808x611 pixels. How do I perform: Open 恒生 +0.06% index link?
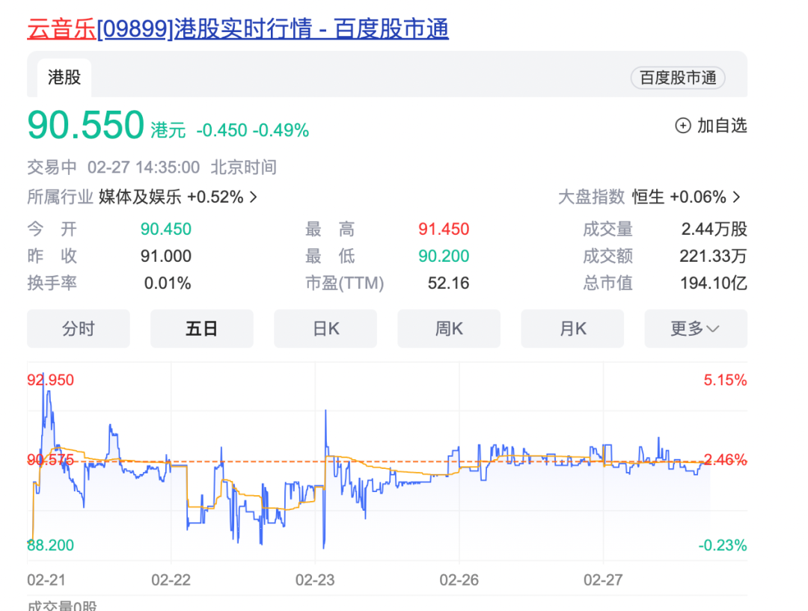(679, 197)
